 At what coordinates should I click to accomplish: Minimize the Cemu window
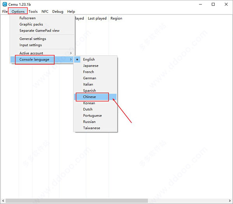(200, 4)
